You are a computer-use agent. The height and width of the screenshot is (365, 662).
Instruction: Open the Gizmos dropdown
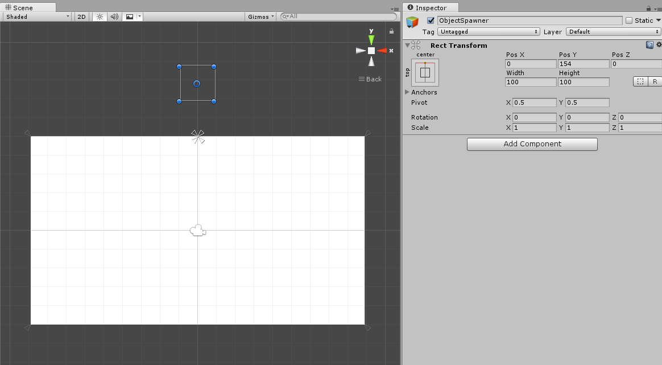tap(260, 17)
